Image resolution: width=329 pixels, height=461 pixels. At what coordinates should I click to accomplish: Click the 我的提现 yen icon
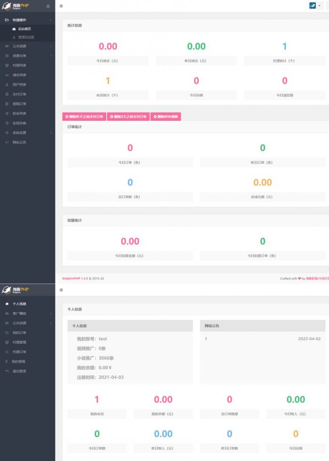(7, 362)
